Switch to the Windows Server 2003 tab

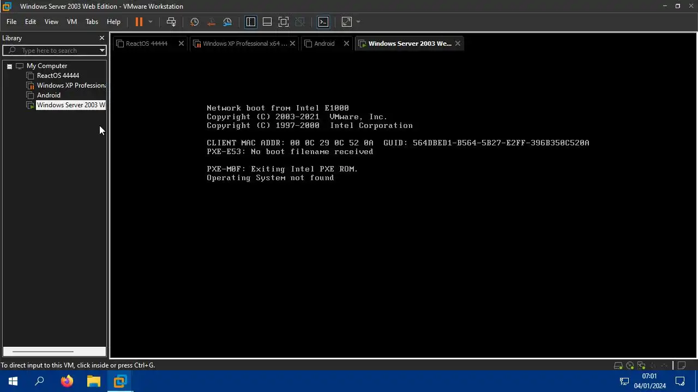[410, 44]
